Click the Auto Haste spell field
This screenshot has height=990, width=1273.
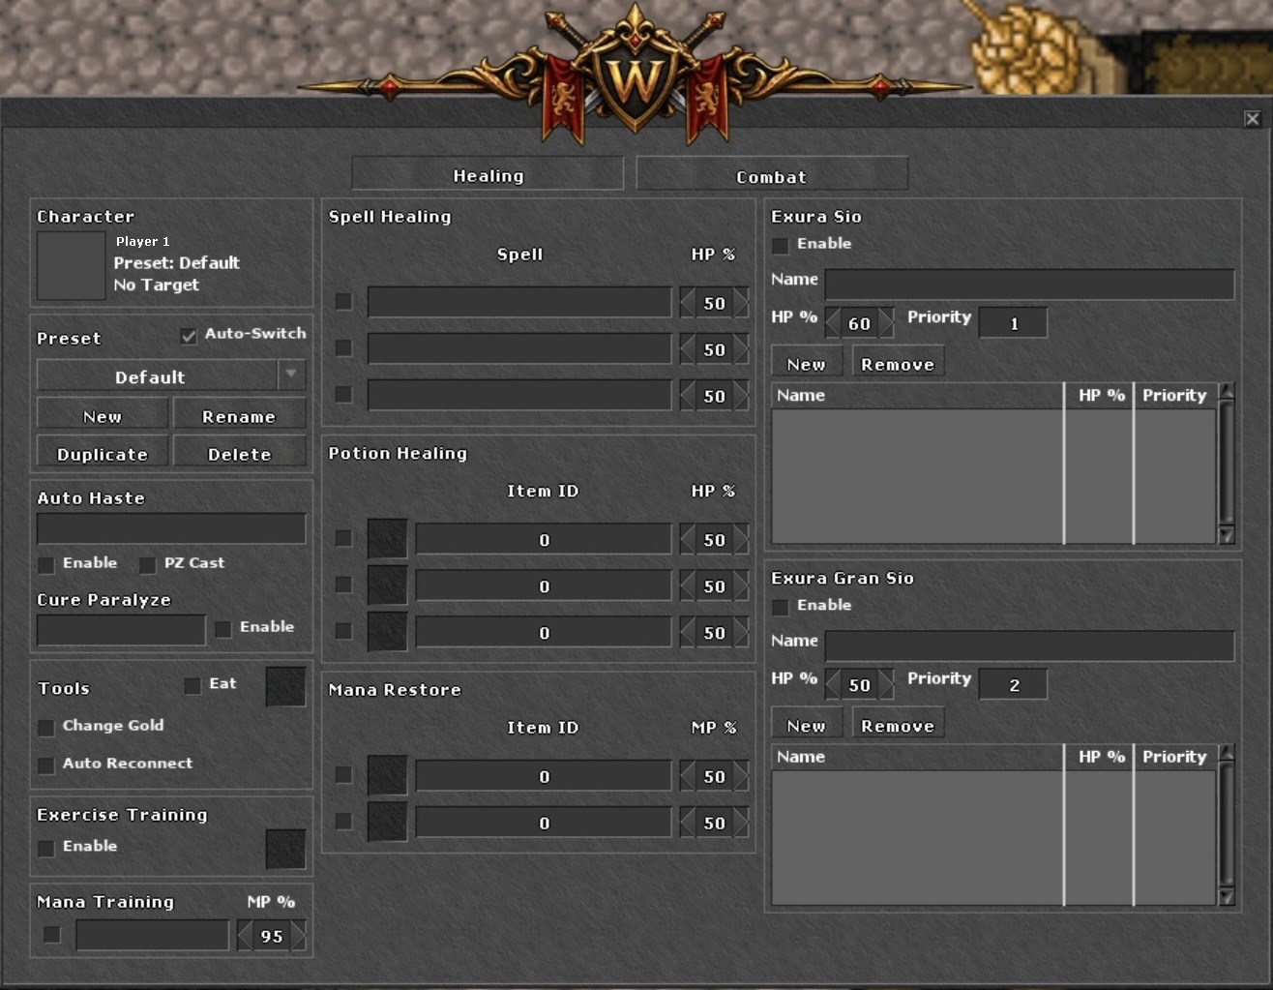171,528
